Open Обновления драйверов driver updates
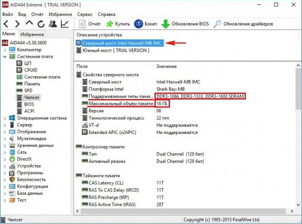This screenshot has width=302, height=224. 243,24
